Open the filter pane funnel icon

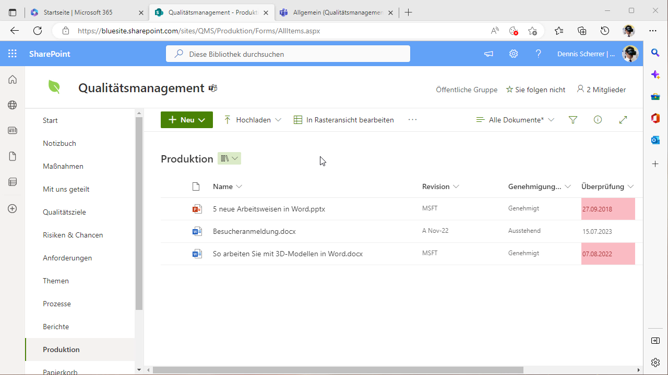pos(572,119)
